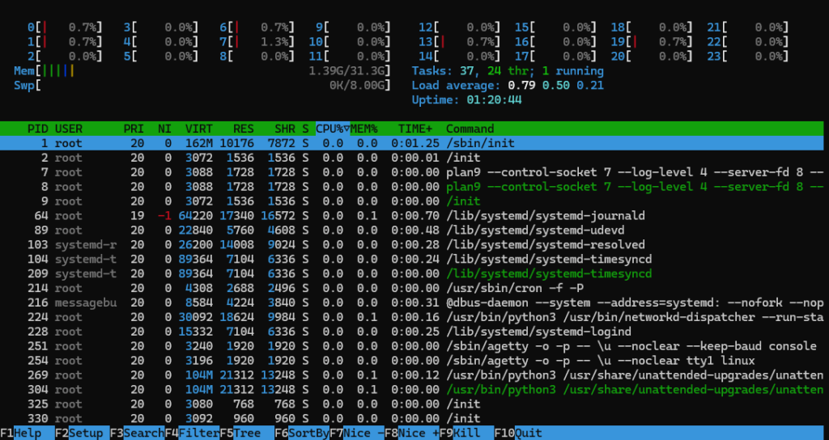Select F3 Search in the bottom bar
Image resolution: width=829 pixels, height=440 pixels.
137,434
